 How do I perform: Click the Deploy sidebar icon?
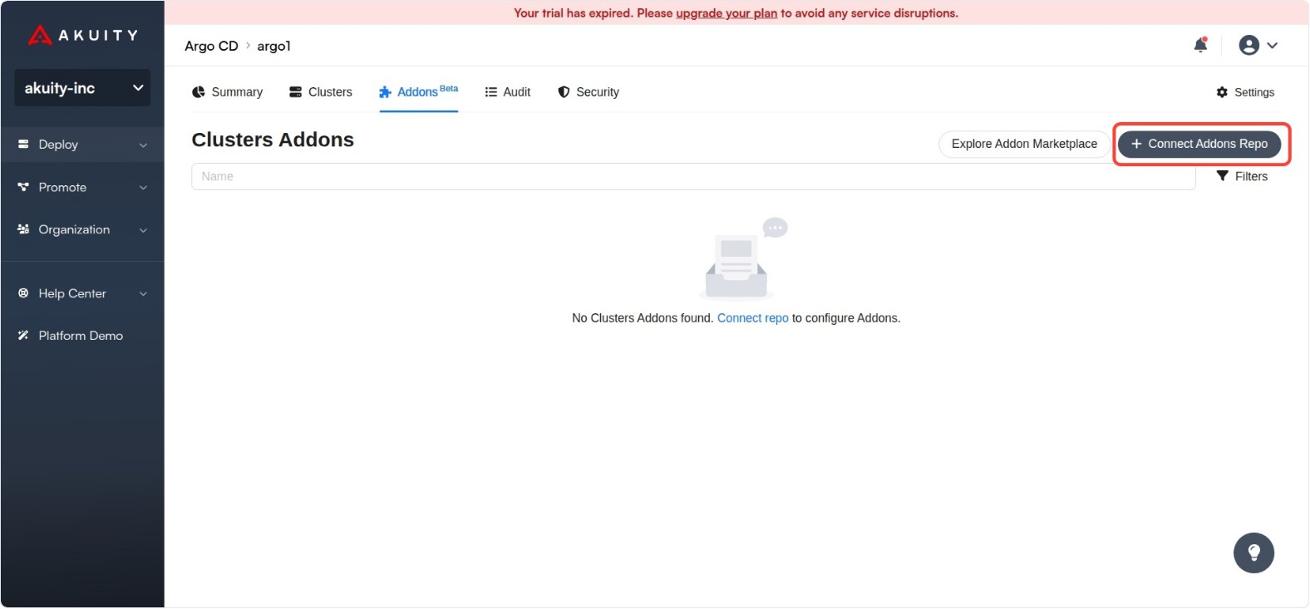point(23,145)
